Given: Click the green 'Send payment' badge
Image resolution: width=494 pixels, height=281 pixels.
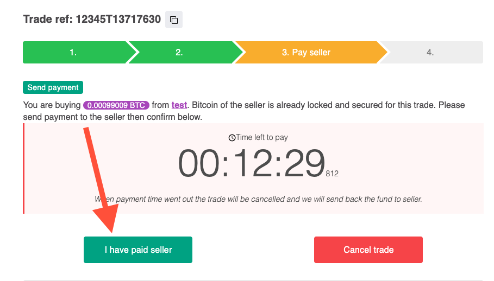Looking at the screenshot, I should click(x=53, y=87).
